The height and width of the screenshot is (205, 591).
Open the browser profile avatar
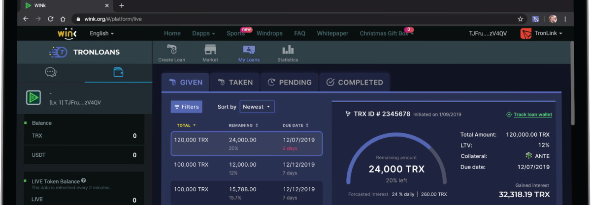pyautogui.click(x=553, y=19)
